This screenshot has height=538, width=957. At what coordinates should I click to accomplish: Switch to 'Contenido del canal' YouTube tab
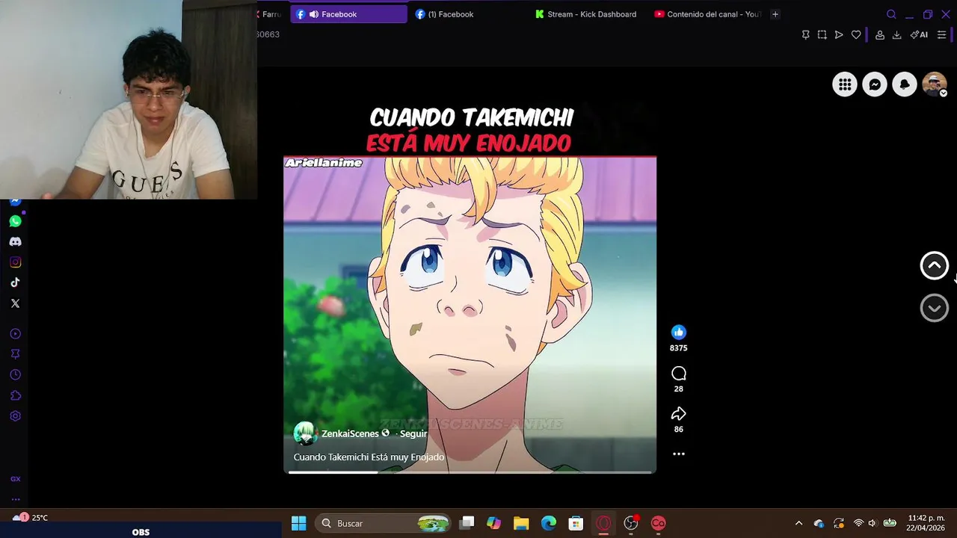click(x=707, y=14)
